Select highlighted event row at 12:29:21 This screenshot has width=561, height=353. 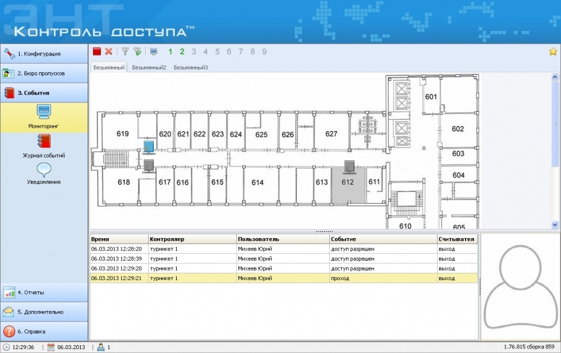pos(284,278)
